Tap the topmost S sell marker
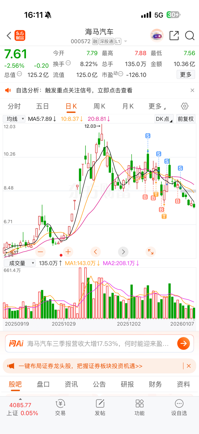The width and height of the screenshot is (199, 434). click(148, 136)
